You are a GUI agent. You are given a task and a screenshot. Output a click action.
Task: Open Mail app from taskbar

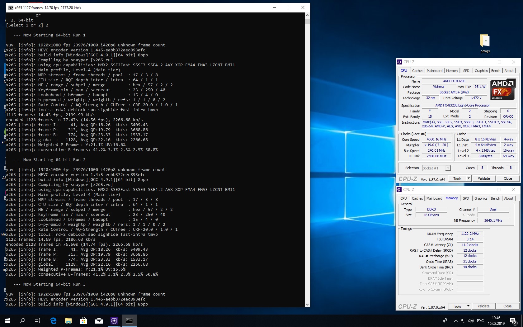(99, 320)
